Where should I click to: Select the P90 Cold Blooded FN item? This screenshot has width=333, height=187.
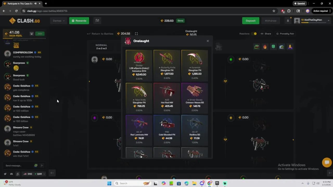pos(167,130)
